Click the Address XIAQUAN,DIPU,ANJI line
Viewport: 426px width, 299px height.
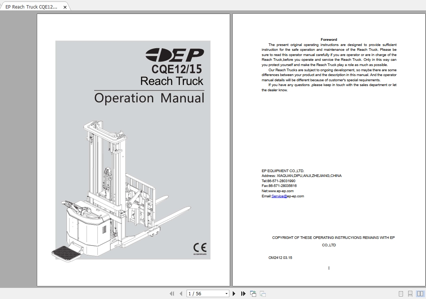pyautogui.click(x=301, y=176)
